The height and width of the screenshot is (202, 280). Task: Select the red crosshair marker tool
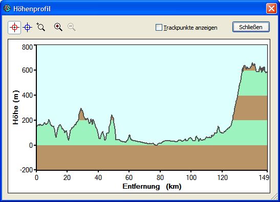[14, 28]
